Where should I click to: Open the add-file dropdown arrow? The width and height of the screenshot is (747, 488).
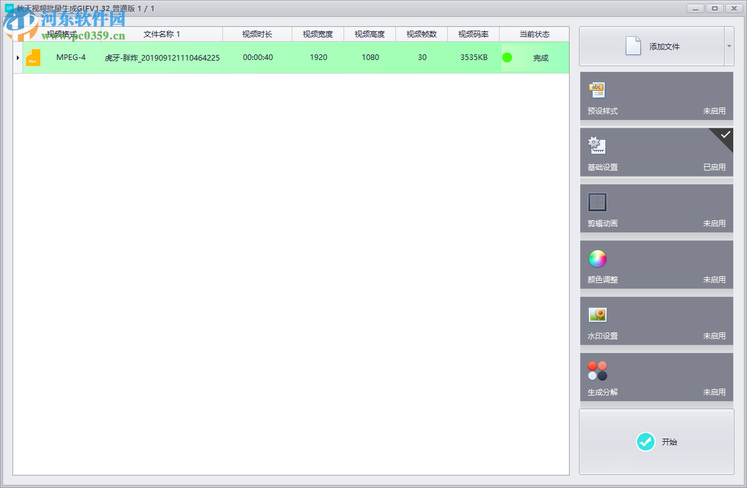(729, 46)
